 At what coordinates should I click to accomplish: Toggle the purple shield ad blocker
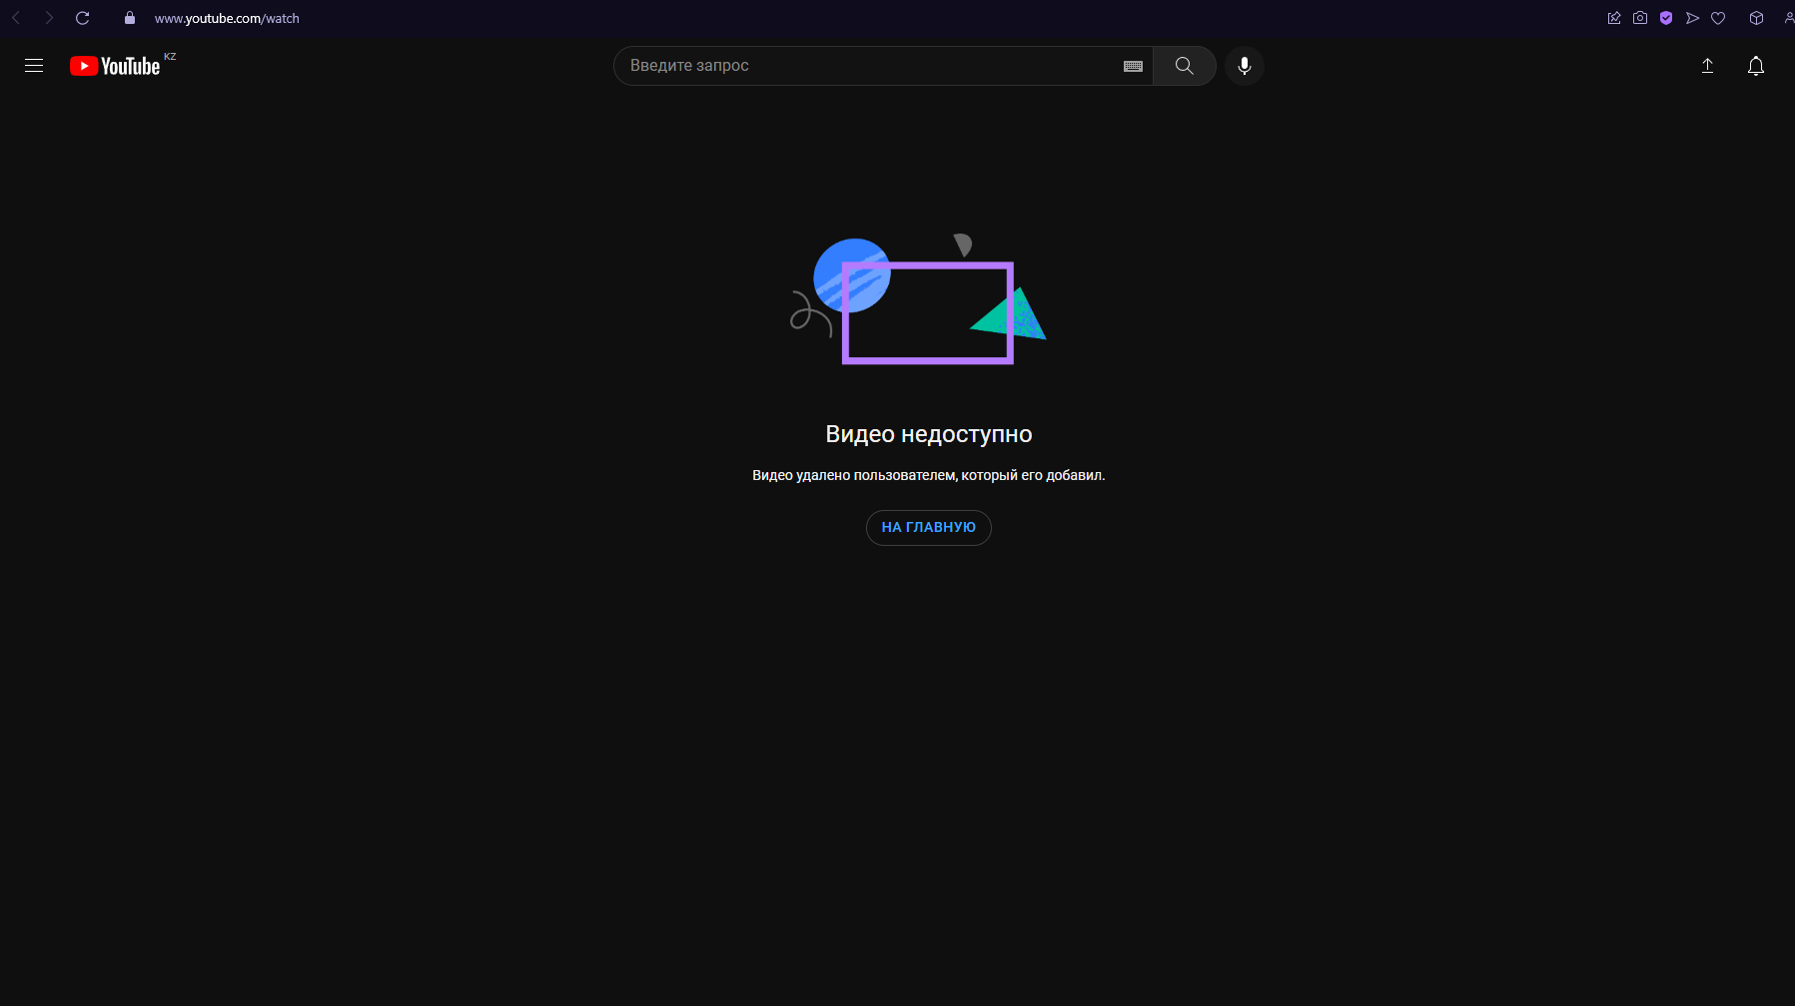click(x=1666, y=18)
